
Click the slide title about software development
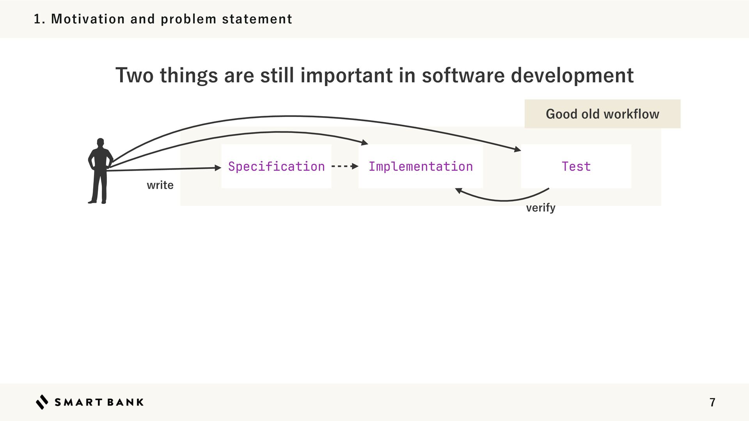pyautogui.click(x=374, y=75)
